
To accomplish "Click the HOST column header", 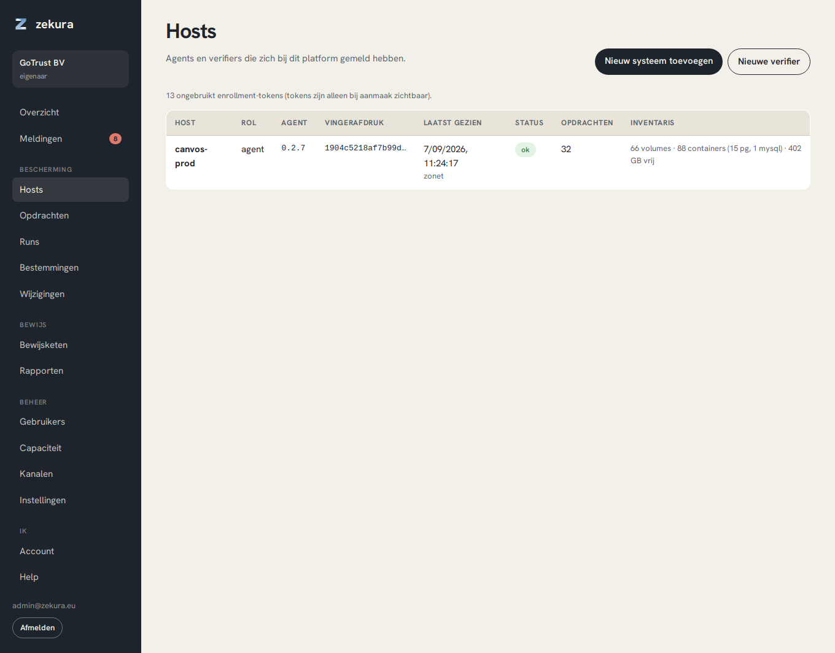I will pos(185,123).
